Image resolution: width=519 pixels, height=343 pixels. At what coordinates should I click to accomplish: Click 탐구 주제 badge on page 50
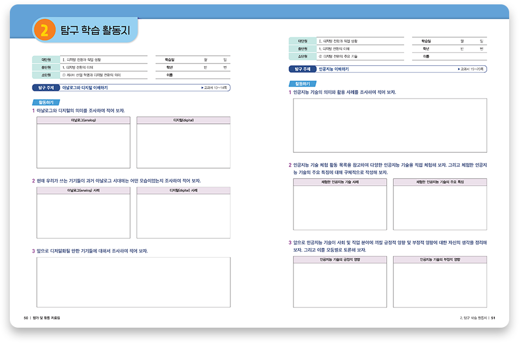coord(46,88)
